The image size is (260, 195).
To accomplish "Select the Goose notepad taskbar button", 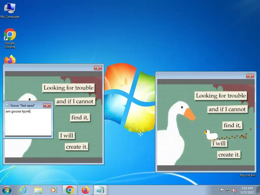I will pos(101,190).
